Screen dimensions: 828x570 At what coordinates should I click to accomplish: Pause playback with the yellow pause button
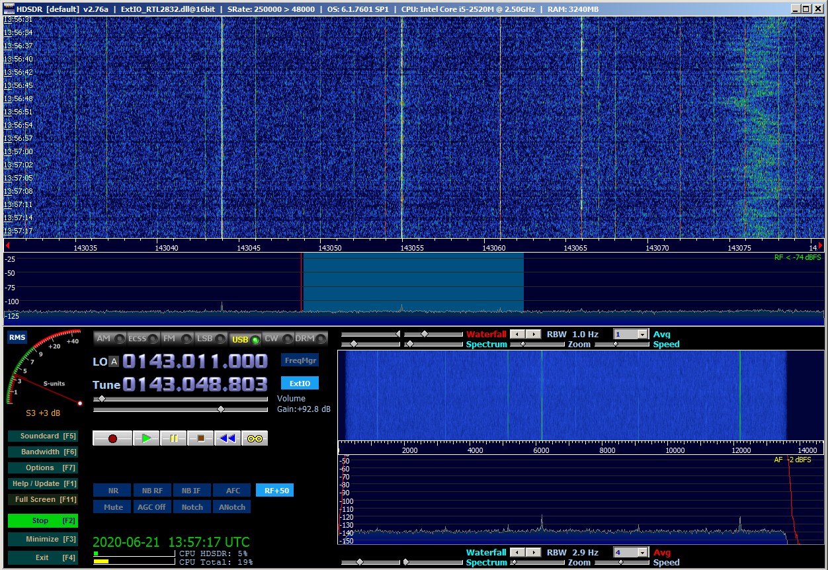(x=173, y=438)
